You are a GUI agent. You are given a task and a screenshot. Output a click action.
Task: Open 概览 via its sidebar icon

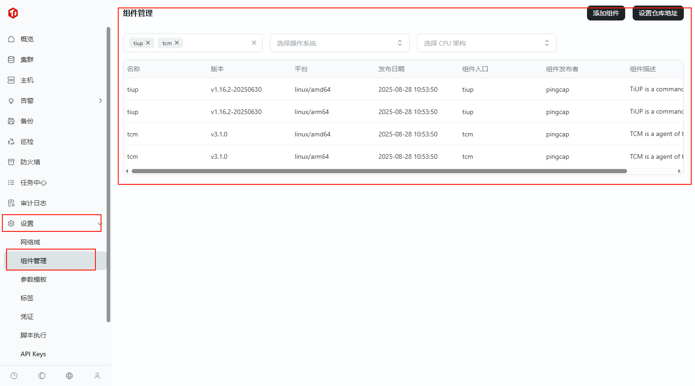11,39
